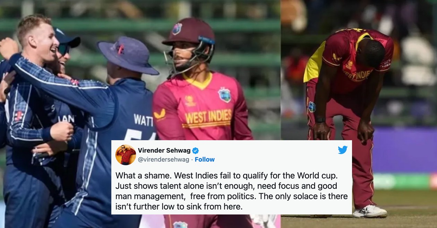Click WATT name on blue jersey back

tap(144, 120)
